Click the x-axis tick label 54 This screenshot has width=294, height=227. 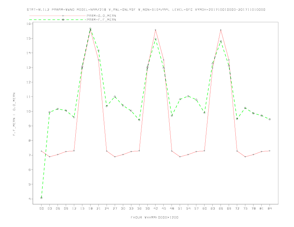(188, 208)
